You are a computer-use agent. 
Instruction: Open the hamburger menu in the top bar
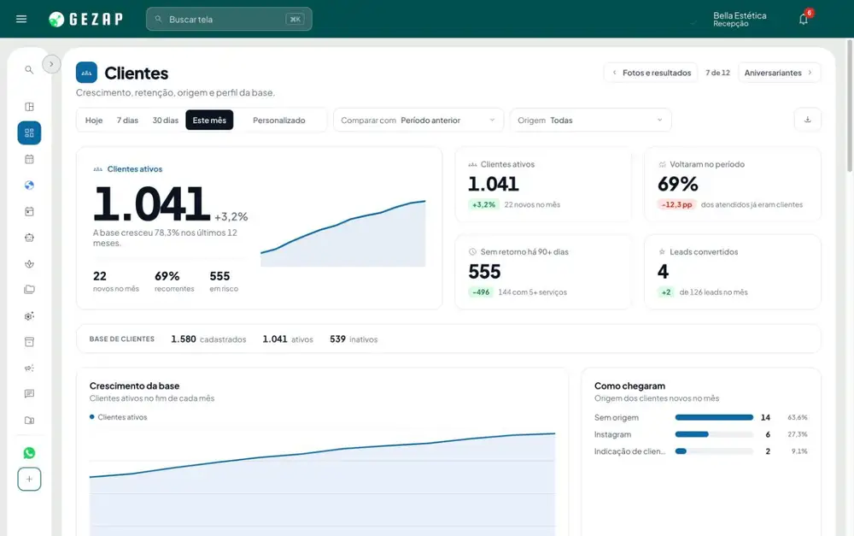pos(21,19)
